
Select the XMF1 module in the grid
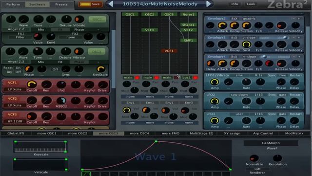click(188, 40)
